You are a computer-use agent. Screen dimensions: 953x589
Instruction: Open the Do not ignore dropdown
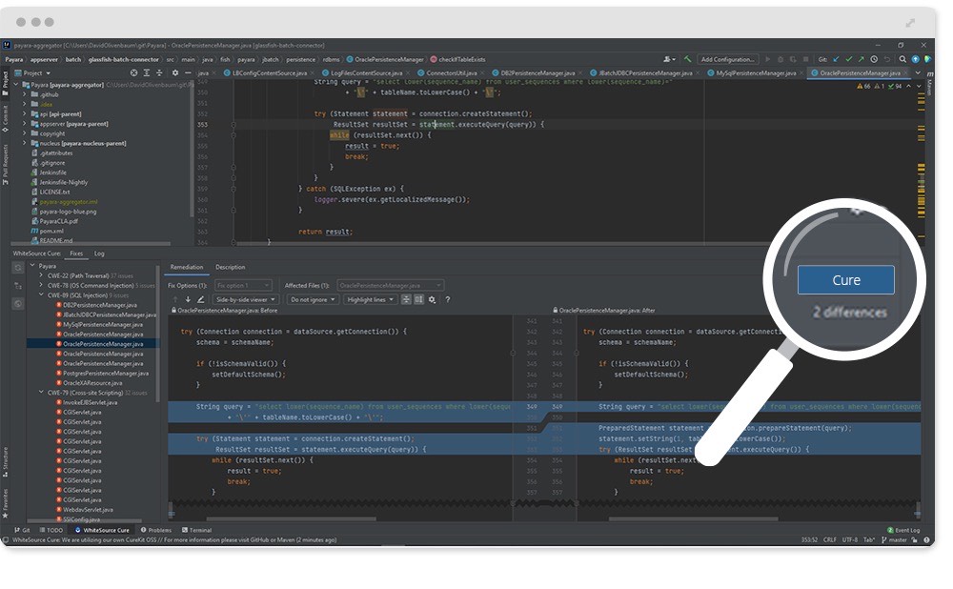(x=313, y=299)
